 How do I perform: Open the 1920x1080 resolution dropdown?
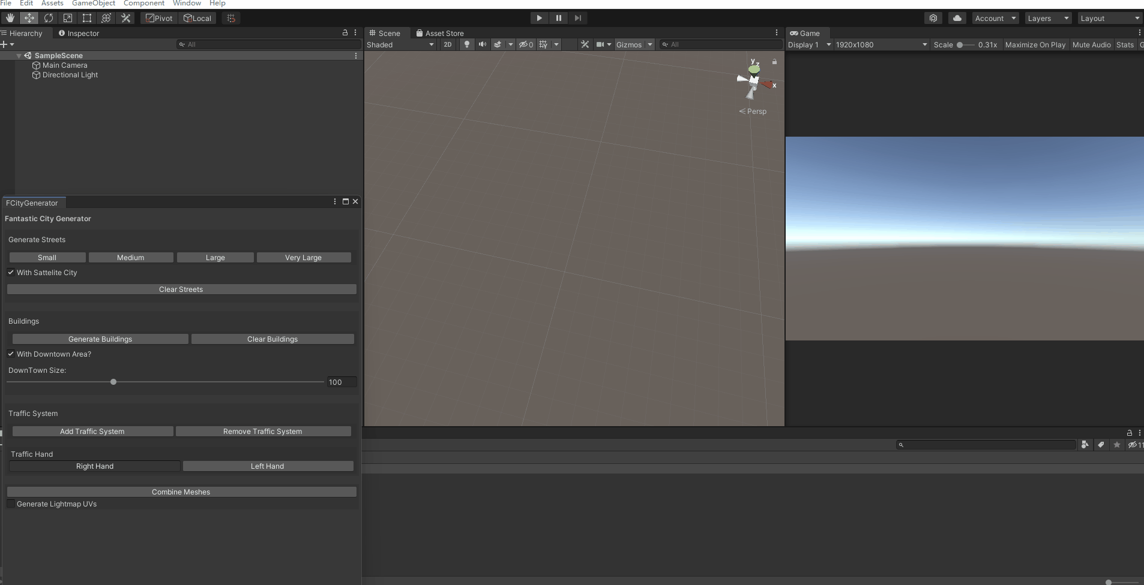[x=882, y=44]
